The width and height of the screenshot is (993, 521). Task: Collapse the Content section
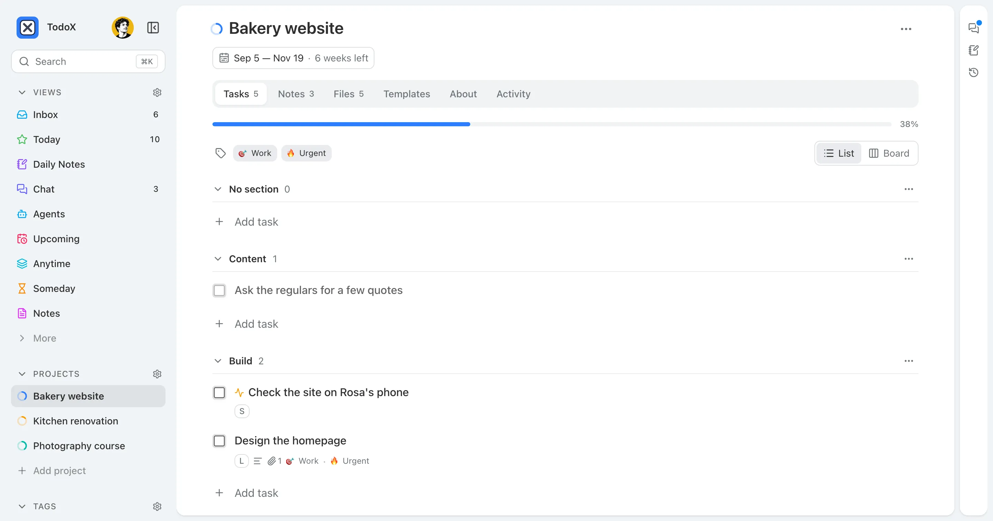(x=218, y=259)
